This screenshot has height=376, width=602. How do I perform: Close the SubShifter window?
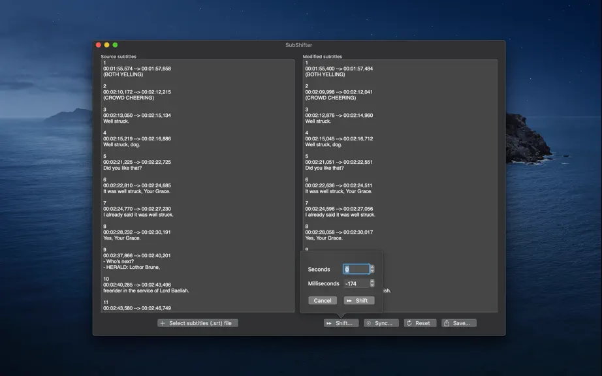(99, 45)
